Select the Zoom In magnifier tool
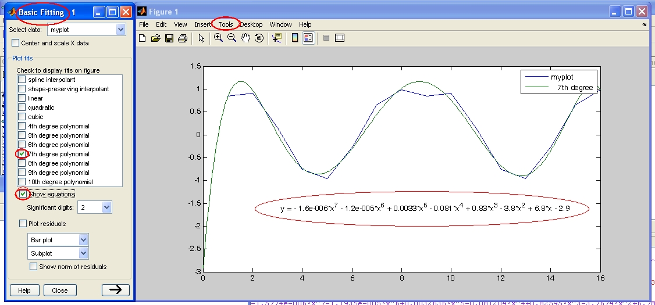The image size is (655, 305). click(219, 38)
